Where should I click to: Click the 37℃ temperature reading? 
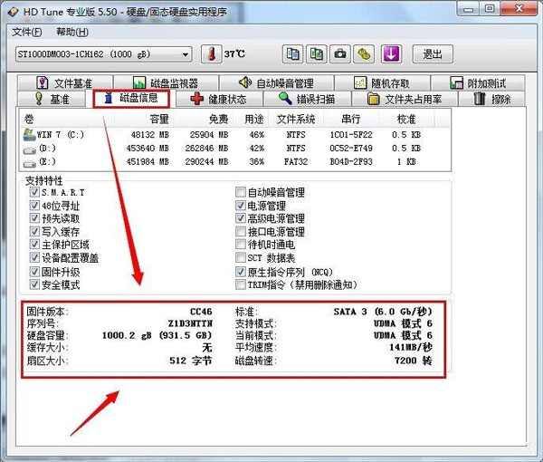pos(234,54)
